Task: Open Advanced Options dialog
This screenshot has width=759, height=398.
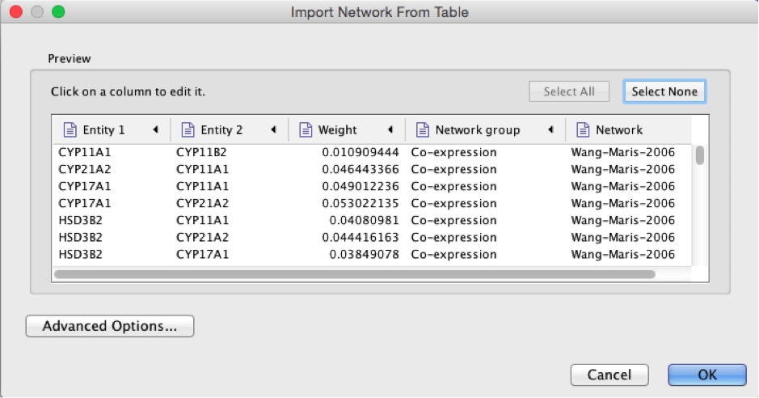Action: [110, 326]
